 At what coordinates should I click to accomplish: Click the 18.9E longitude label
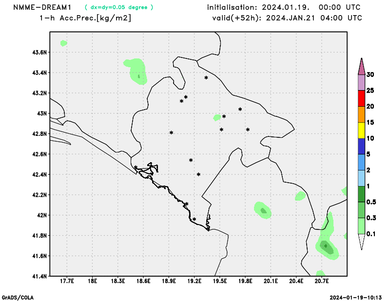(x=169, y=281)
